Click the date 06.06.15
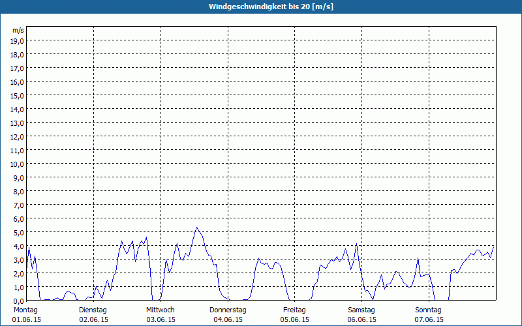 coord(362,319)
